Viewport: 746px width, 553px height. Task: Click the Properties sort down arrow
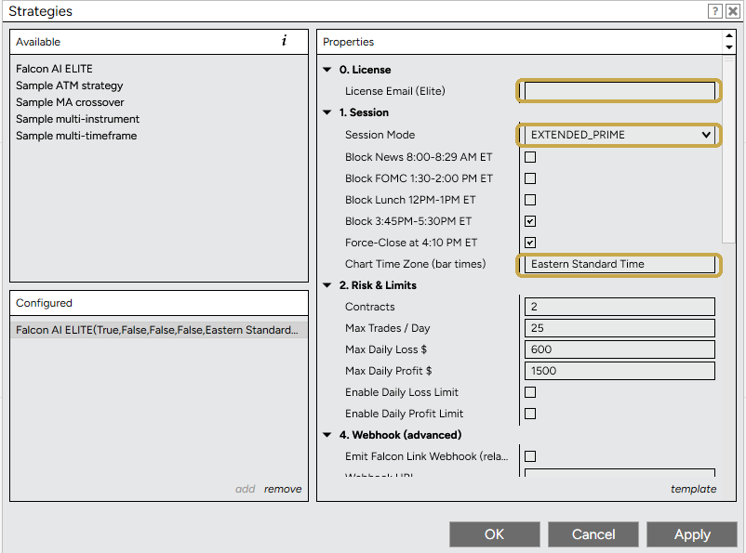(x=729, y=47)
